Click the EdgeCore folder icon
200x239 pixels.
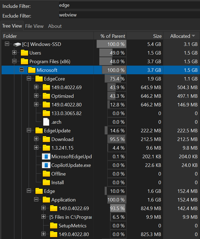[39, 79]
